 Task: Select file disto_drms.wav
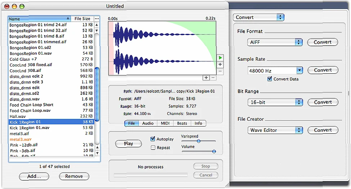click(51, 99)
